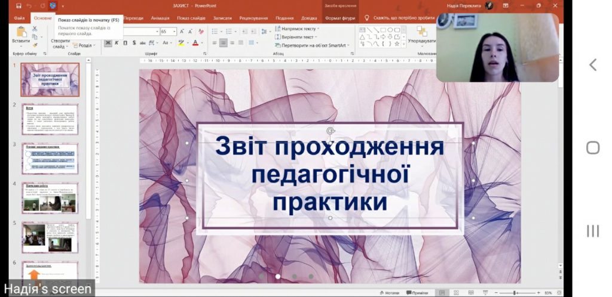Select slide 3 thumbnail in slide panel
Screen dimensions: 612x297
[x=50, y=158]
